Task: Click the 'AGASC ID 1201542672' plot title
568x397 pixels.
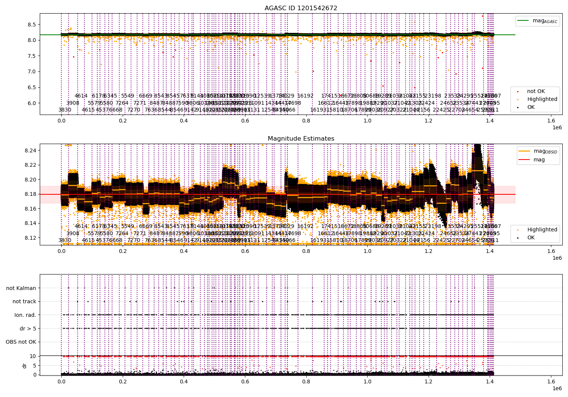Action: (x=301, y=8)
